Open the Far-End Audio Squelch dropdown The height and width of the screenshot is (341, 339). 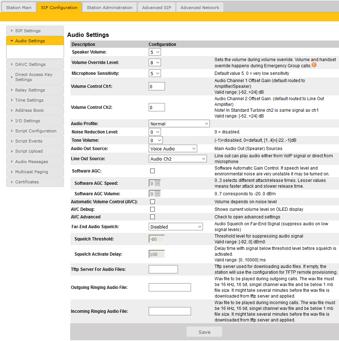[176, 227]
